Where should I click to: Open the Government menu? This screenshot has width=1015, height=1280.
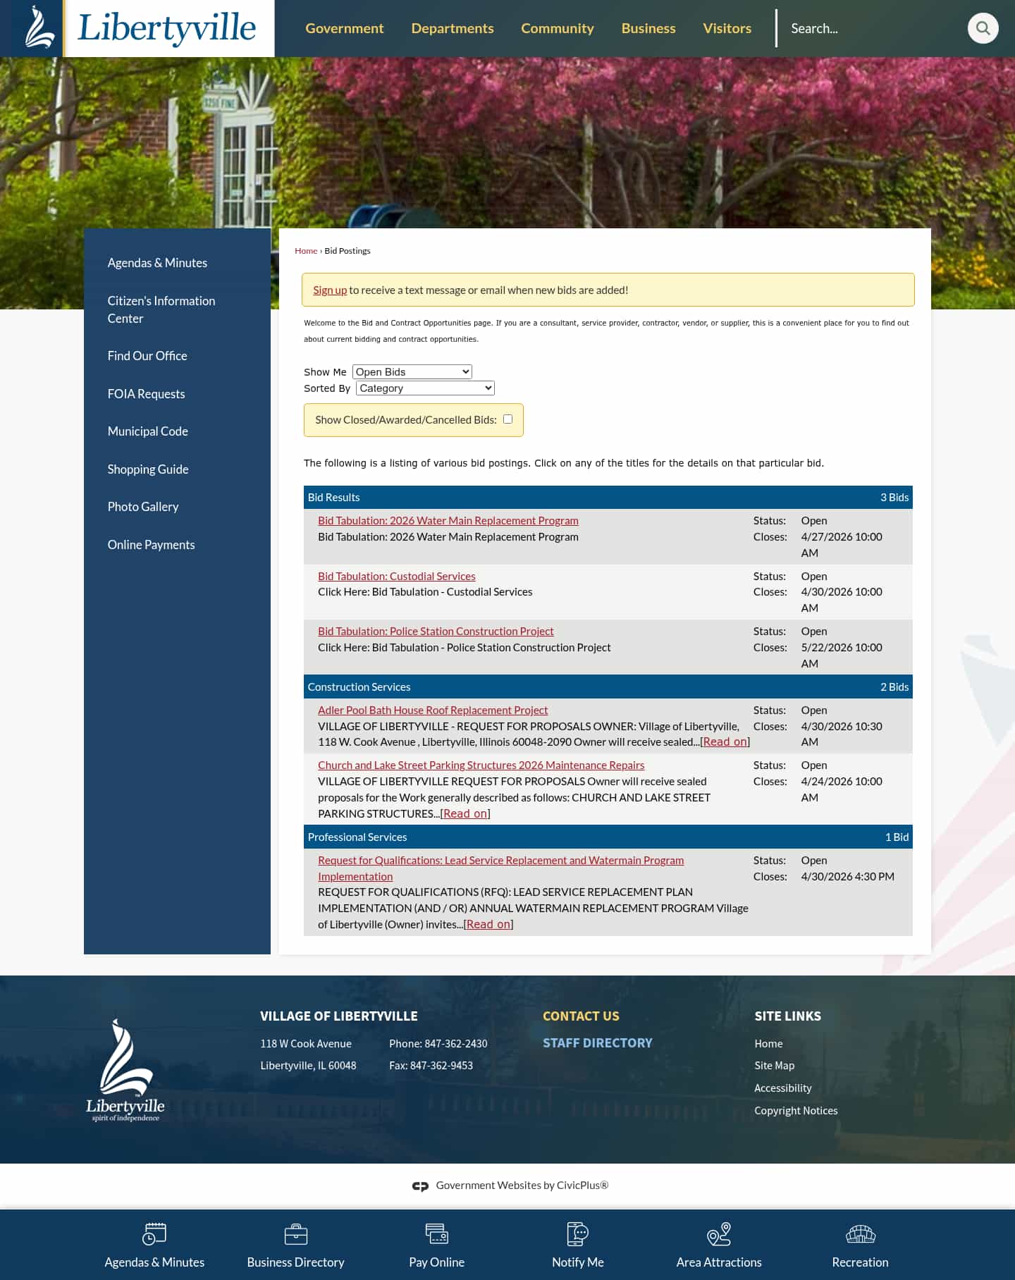(x=345, y=28)
